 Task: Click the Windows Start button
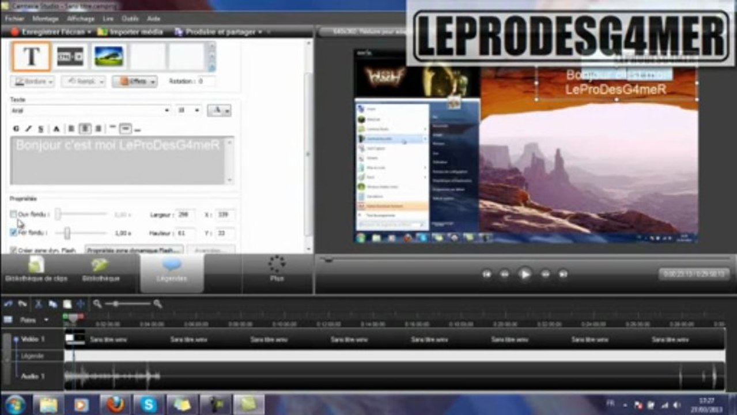[x=14, y=405]
